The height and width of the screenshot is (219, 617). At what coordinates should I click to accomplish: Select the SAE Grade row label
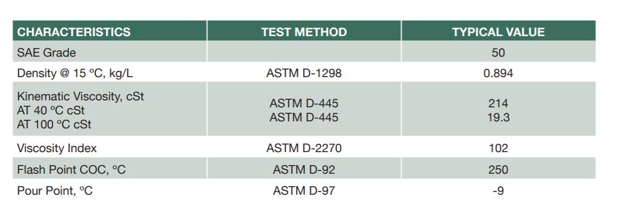click(47, 52)
